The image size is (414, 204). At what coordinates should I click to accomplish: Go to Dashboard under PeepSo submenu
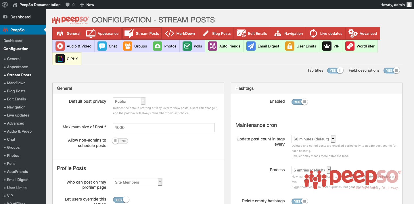[x=13, y=41]
